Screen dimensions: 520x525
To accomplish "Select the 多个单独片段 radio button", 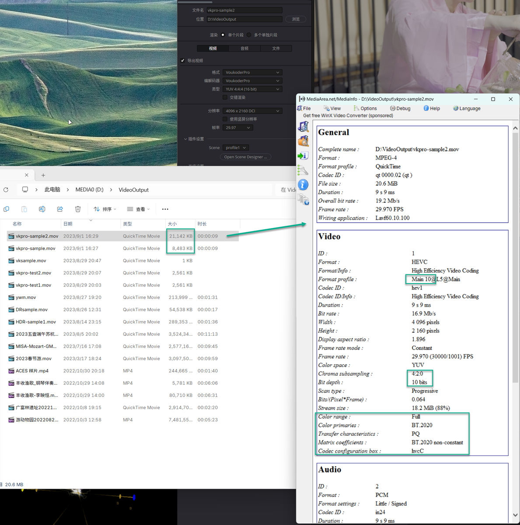I will pos(249,35).
